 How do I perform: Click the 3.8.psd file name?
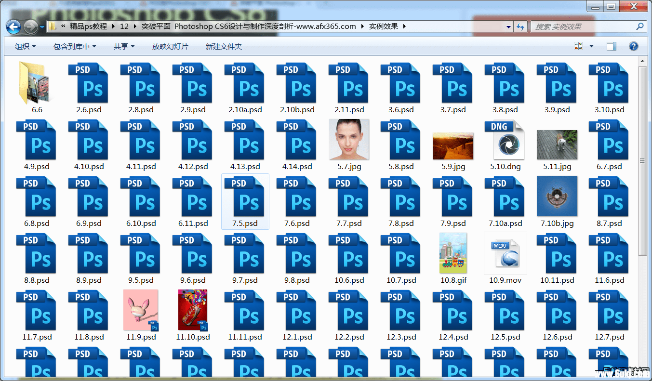[x=506, y=110]
